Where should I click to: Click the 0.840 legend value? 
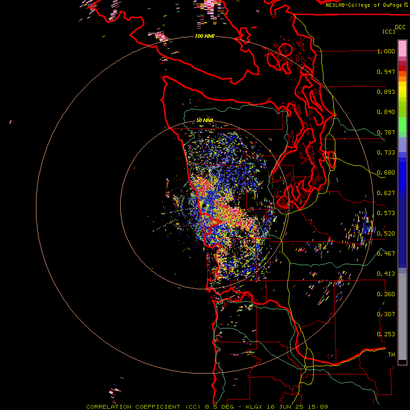point(386,112)
